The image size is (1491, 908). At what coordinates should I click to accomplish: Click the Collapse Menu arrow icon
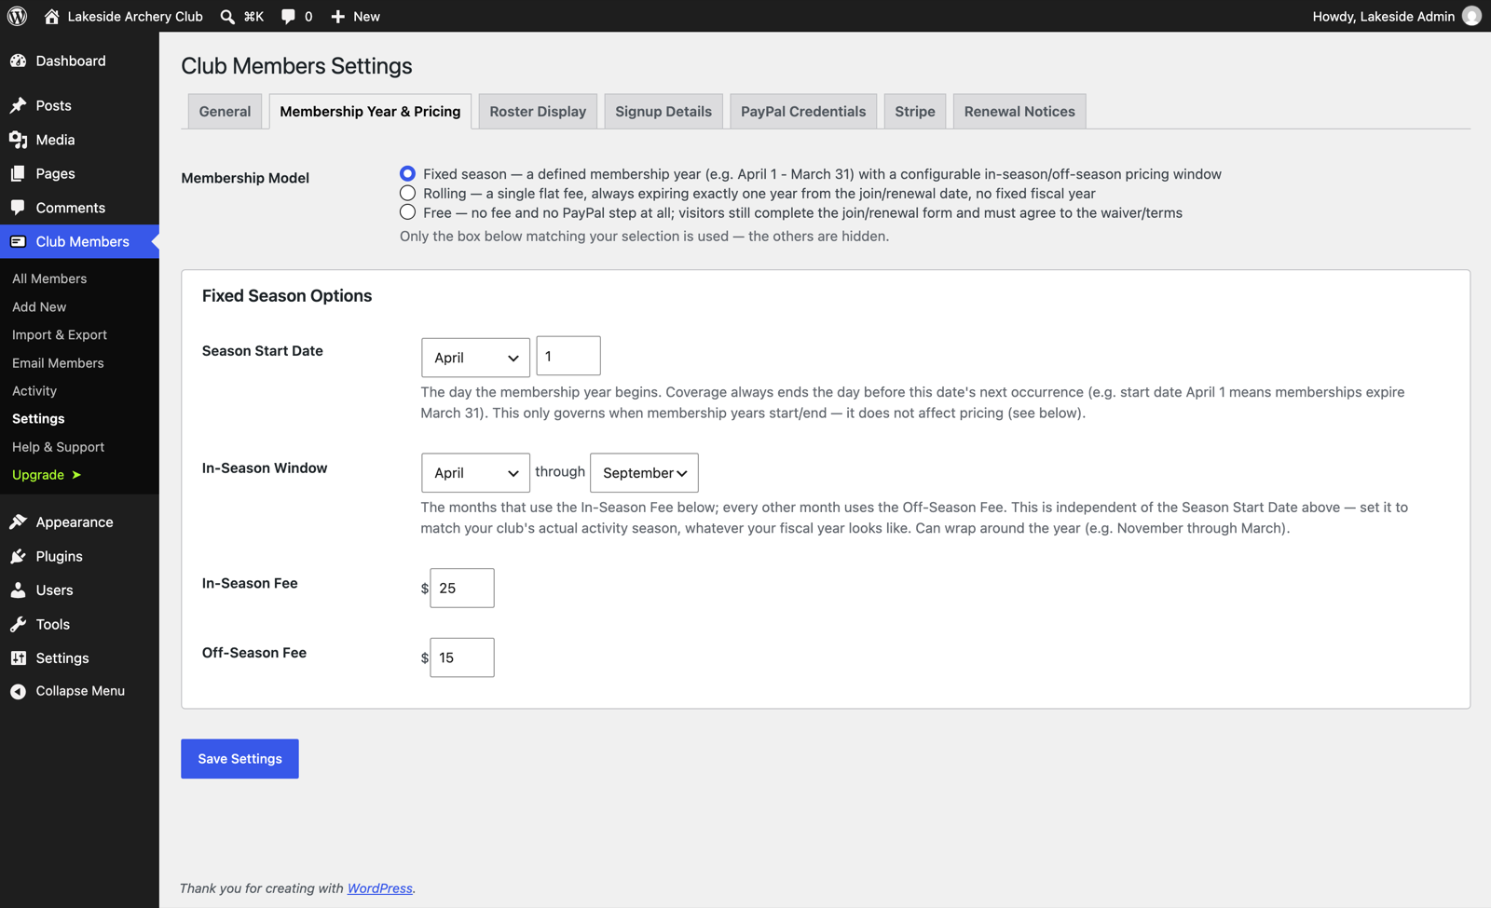point(19,691)
